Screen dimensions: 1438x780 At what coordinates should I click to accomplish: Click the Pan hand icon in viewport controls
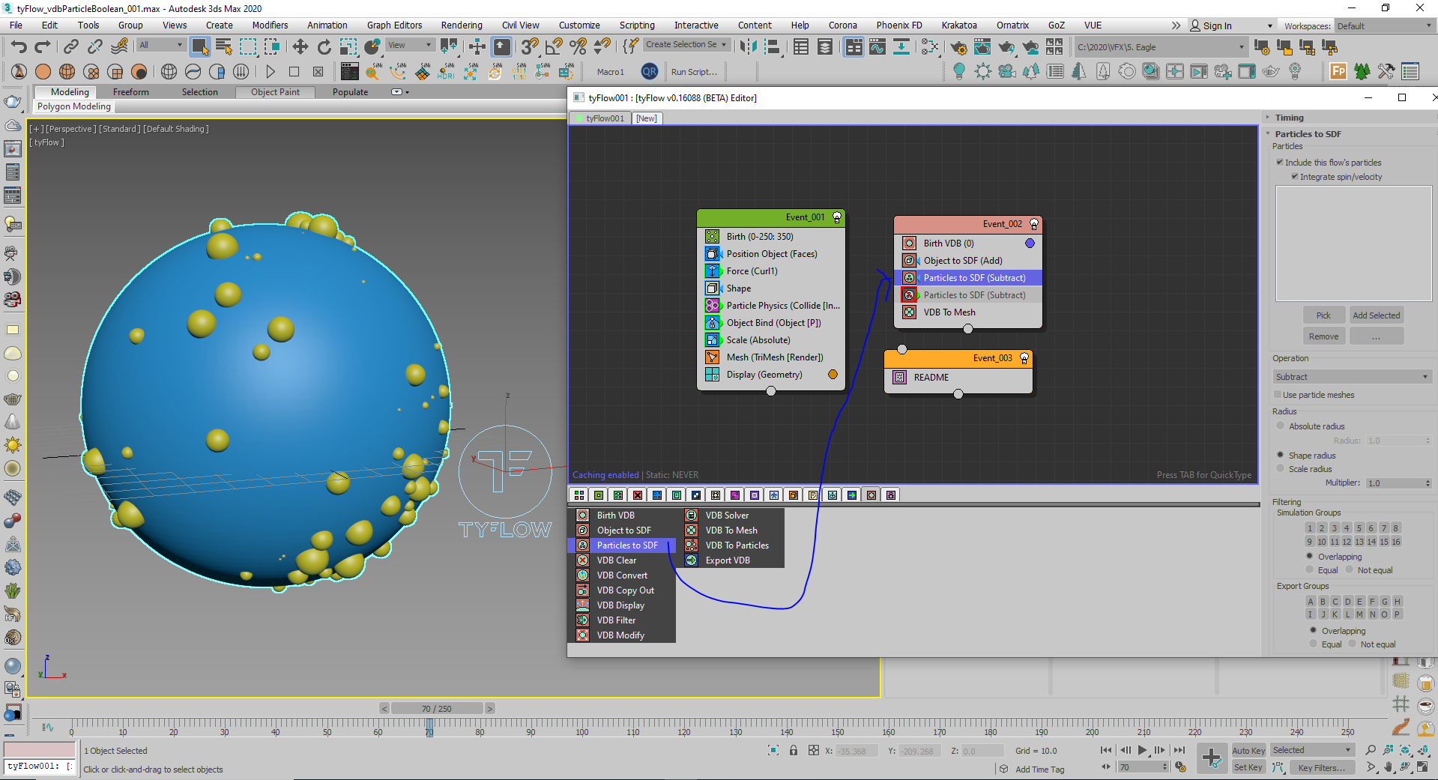[1388, 767]
